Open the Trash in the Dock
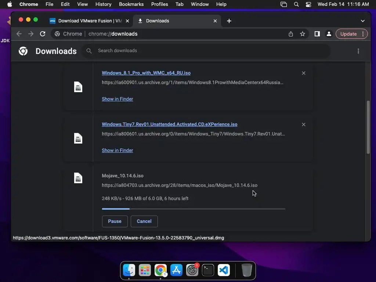376x282 pixels. 247,270
